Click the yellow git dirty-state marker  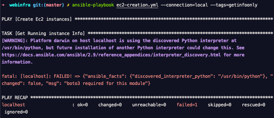tap(68, 5)
